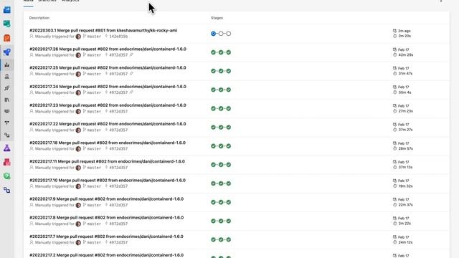Click the "2m ago" timestamp on the first run

(404, 31)
